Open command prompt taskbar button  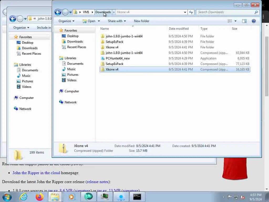pyautogui.click(x=137, y=197)
